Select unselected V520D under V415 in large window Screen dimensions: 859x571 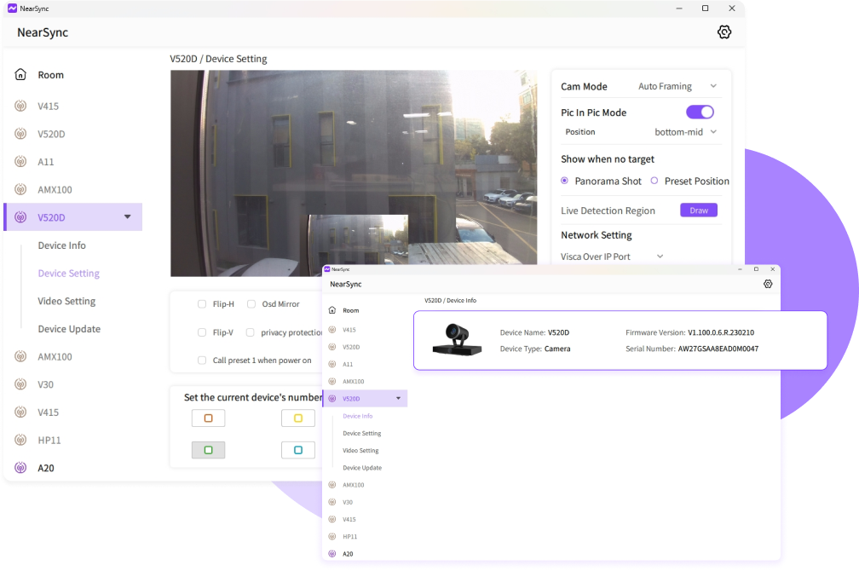[x=51, y=134]
